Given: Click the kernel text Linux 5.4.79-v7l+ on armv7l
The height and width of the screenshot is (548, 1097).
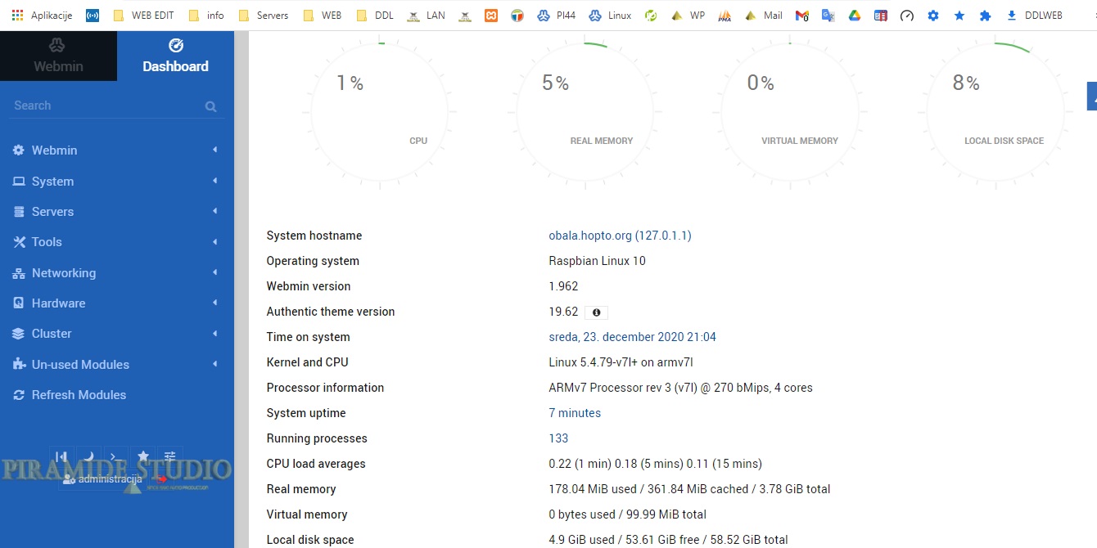Looking at the screenshot, I should 621,362.
